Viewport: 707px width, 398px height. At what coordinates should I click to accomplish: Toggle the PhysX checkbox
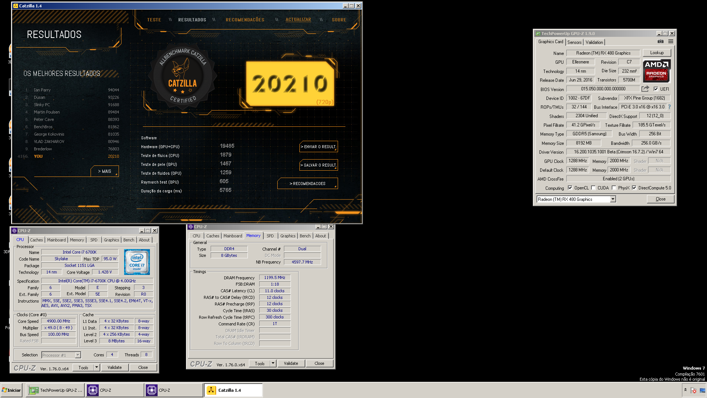614,188
